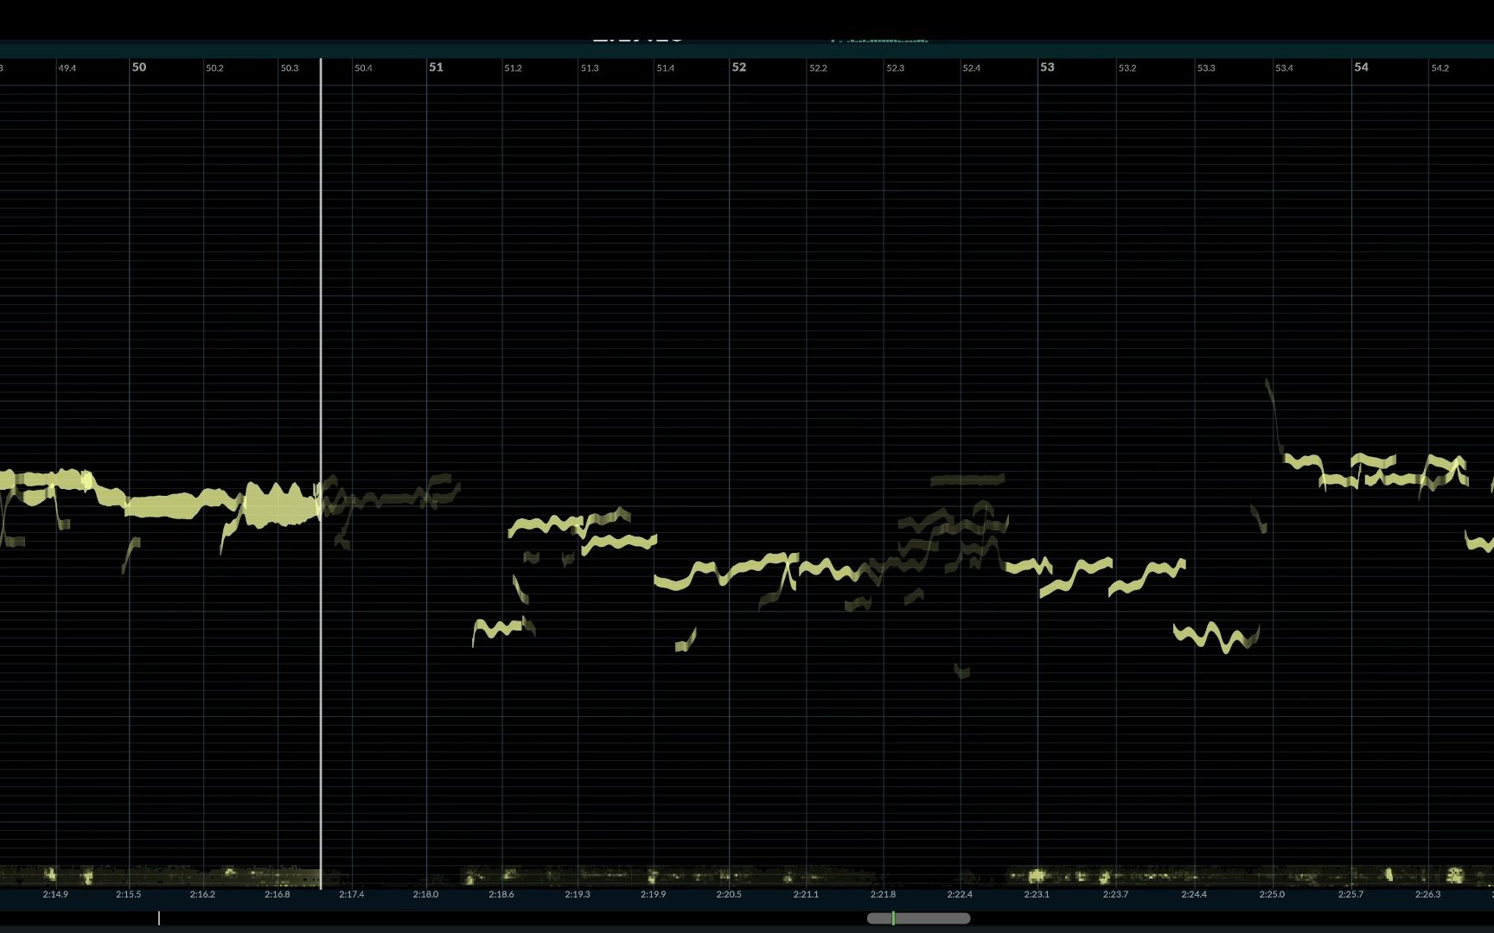This screenshot has height=933, width=1494.
Task: Select beat 50.3 ruler label
Action: pos(290,68)
